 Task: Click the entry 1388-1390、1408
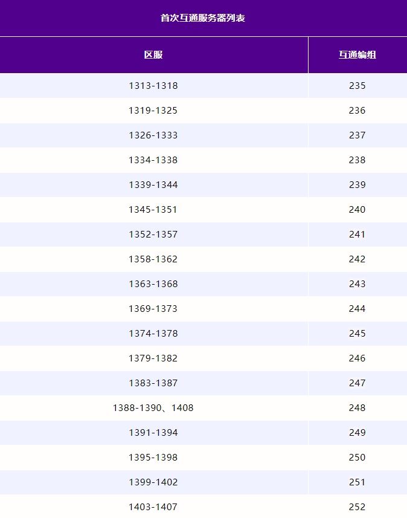click(153, 407)
